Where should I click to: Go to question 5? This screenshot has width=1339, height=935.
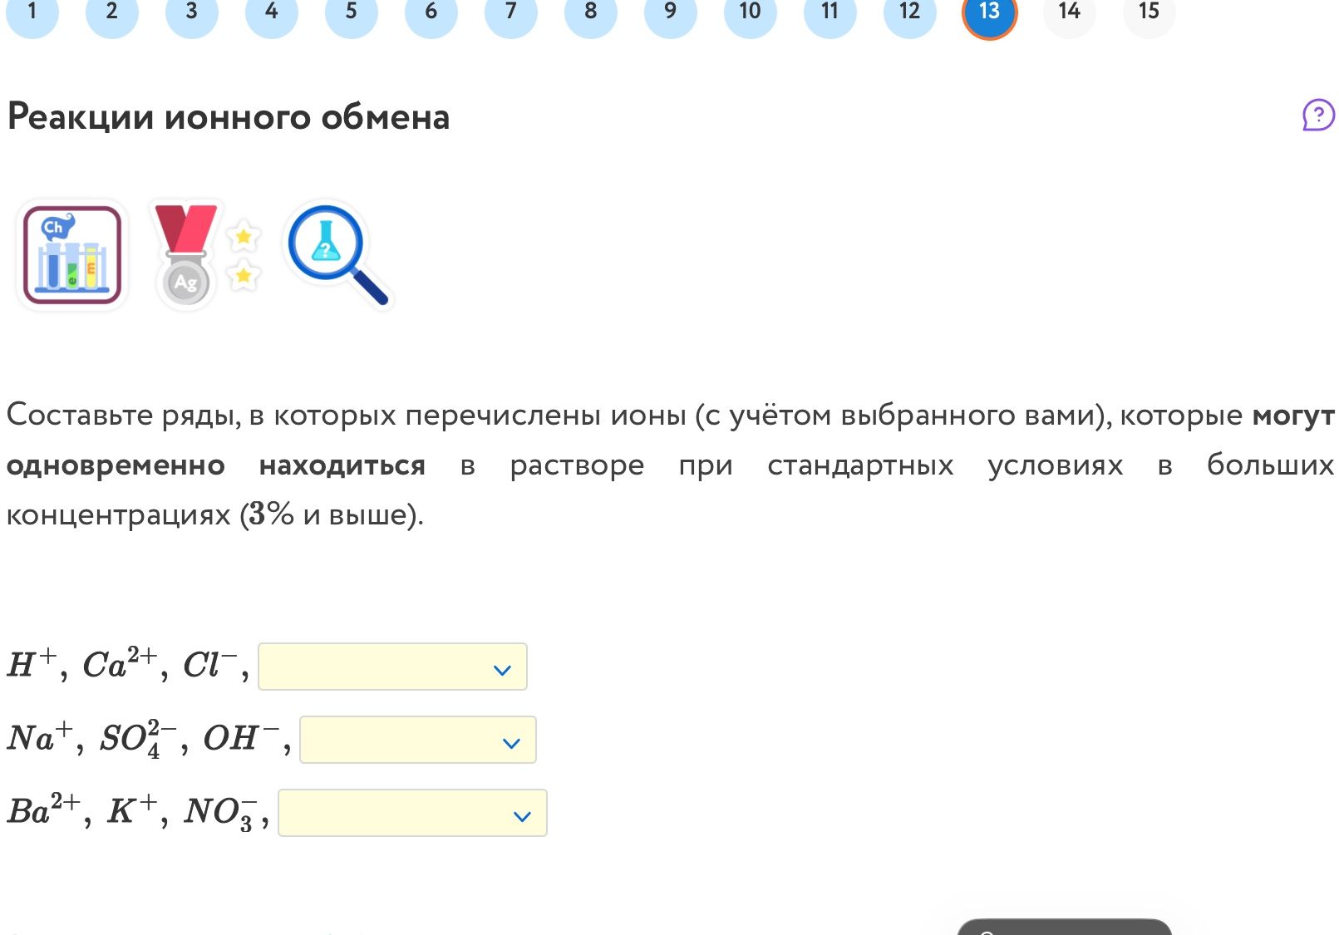click(x=352, y=12)
